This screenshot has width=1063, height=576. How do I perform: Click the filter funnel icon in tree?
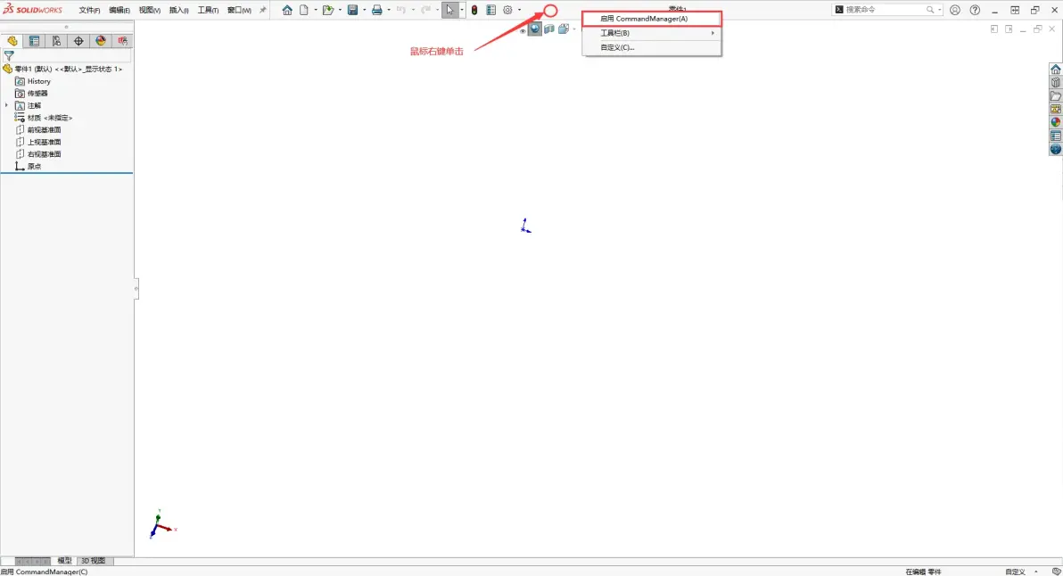coord(9,56)
